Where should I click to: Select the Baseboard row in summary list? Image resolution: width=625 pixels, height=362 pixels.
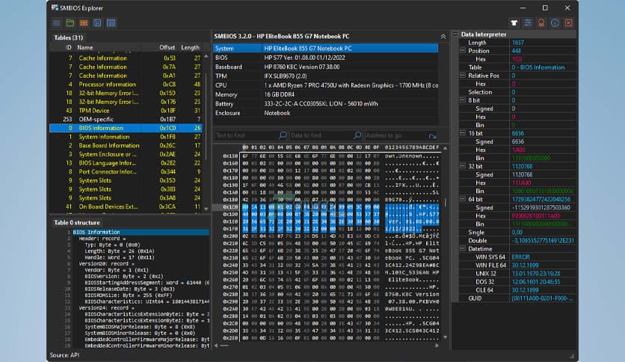point(326,67)
